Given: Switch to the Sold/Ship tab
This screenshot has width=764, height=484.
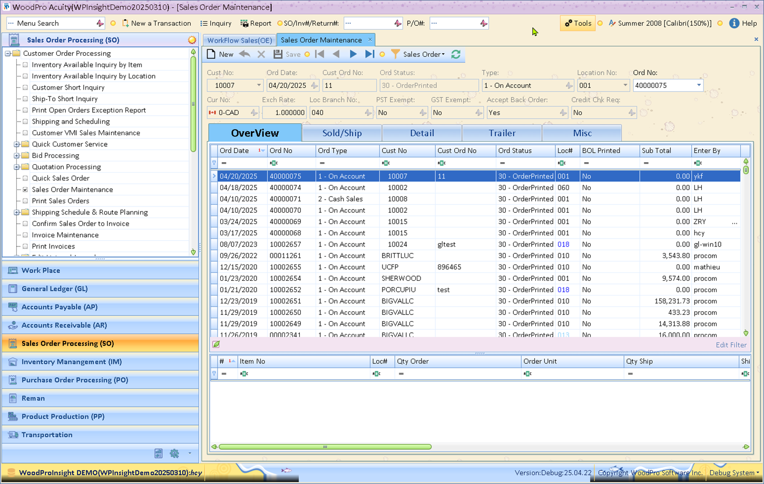Looking at the screenshot, I should pyautogui.click(x=342, y=133).
